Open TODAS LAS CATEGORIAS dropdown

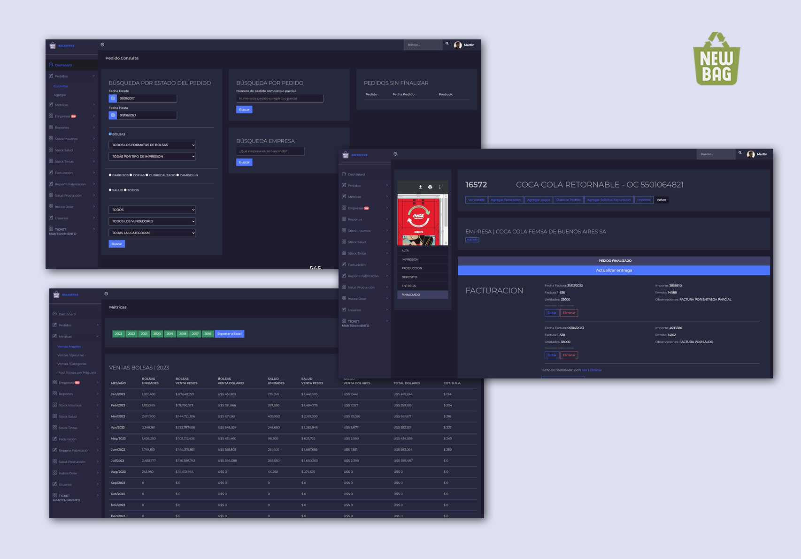(x=152, y=233)
